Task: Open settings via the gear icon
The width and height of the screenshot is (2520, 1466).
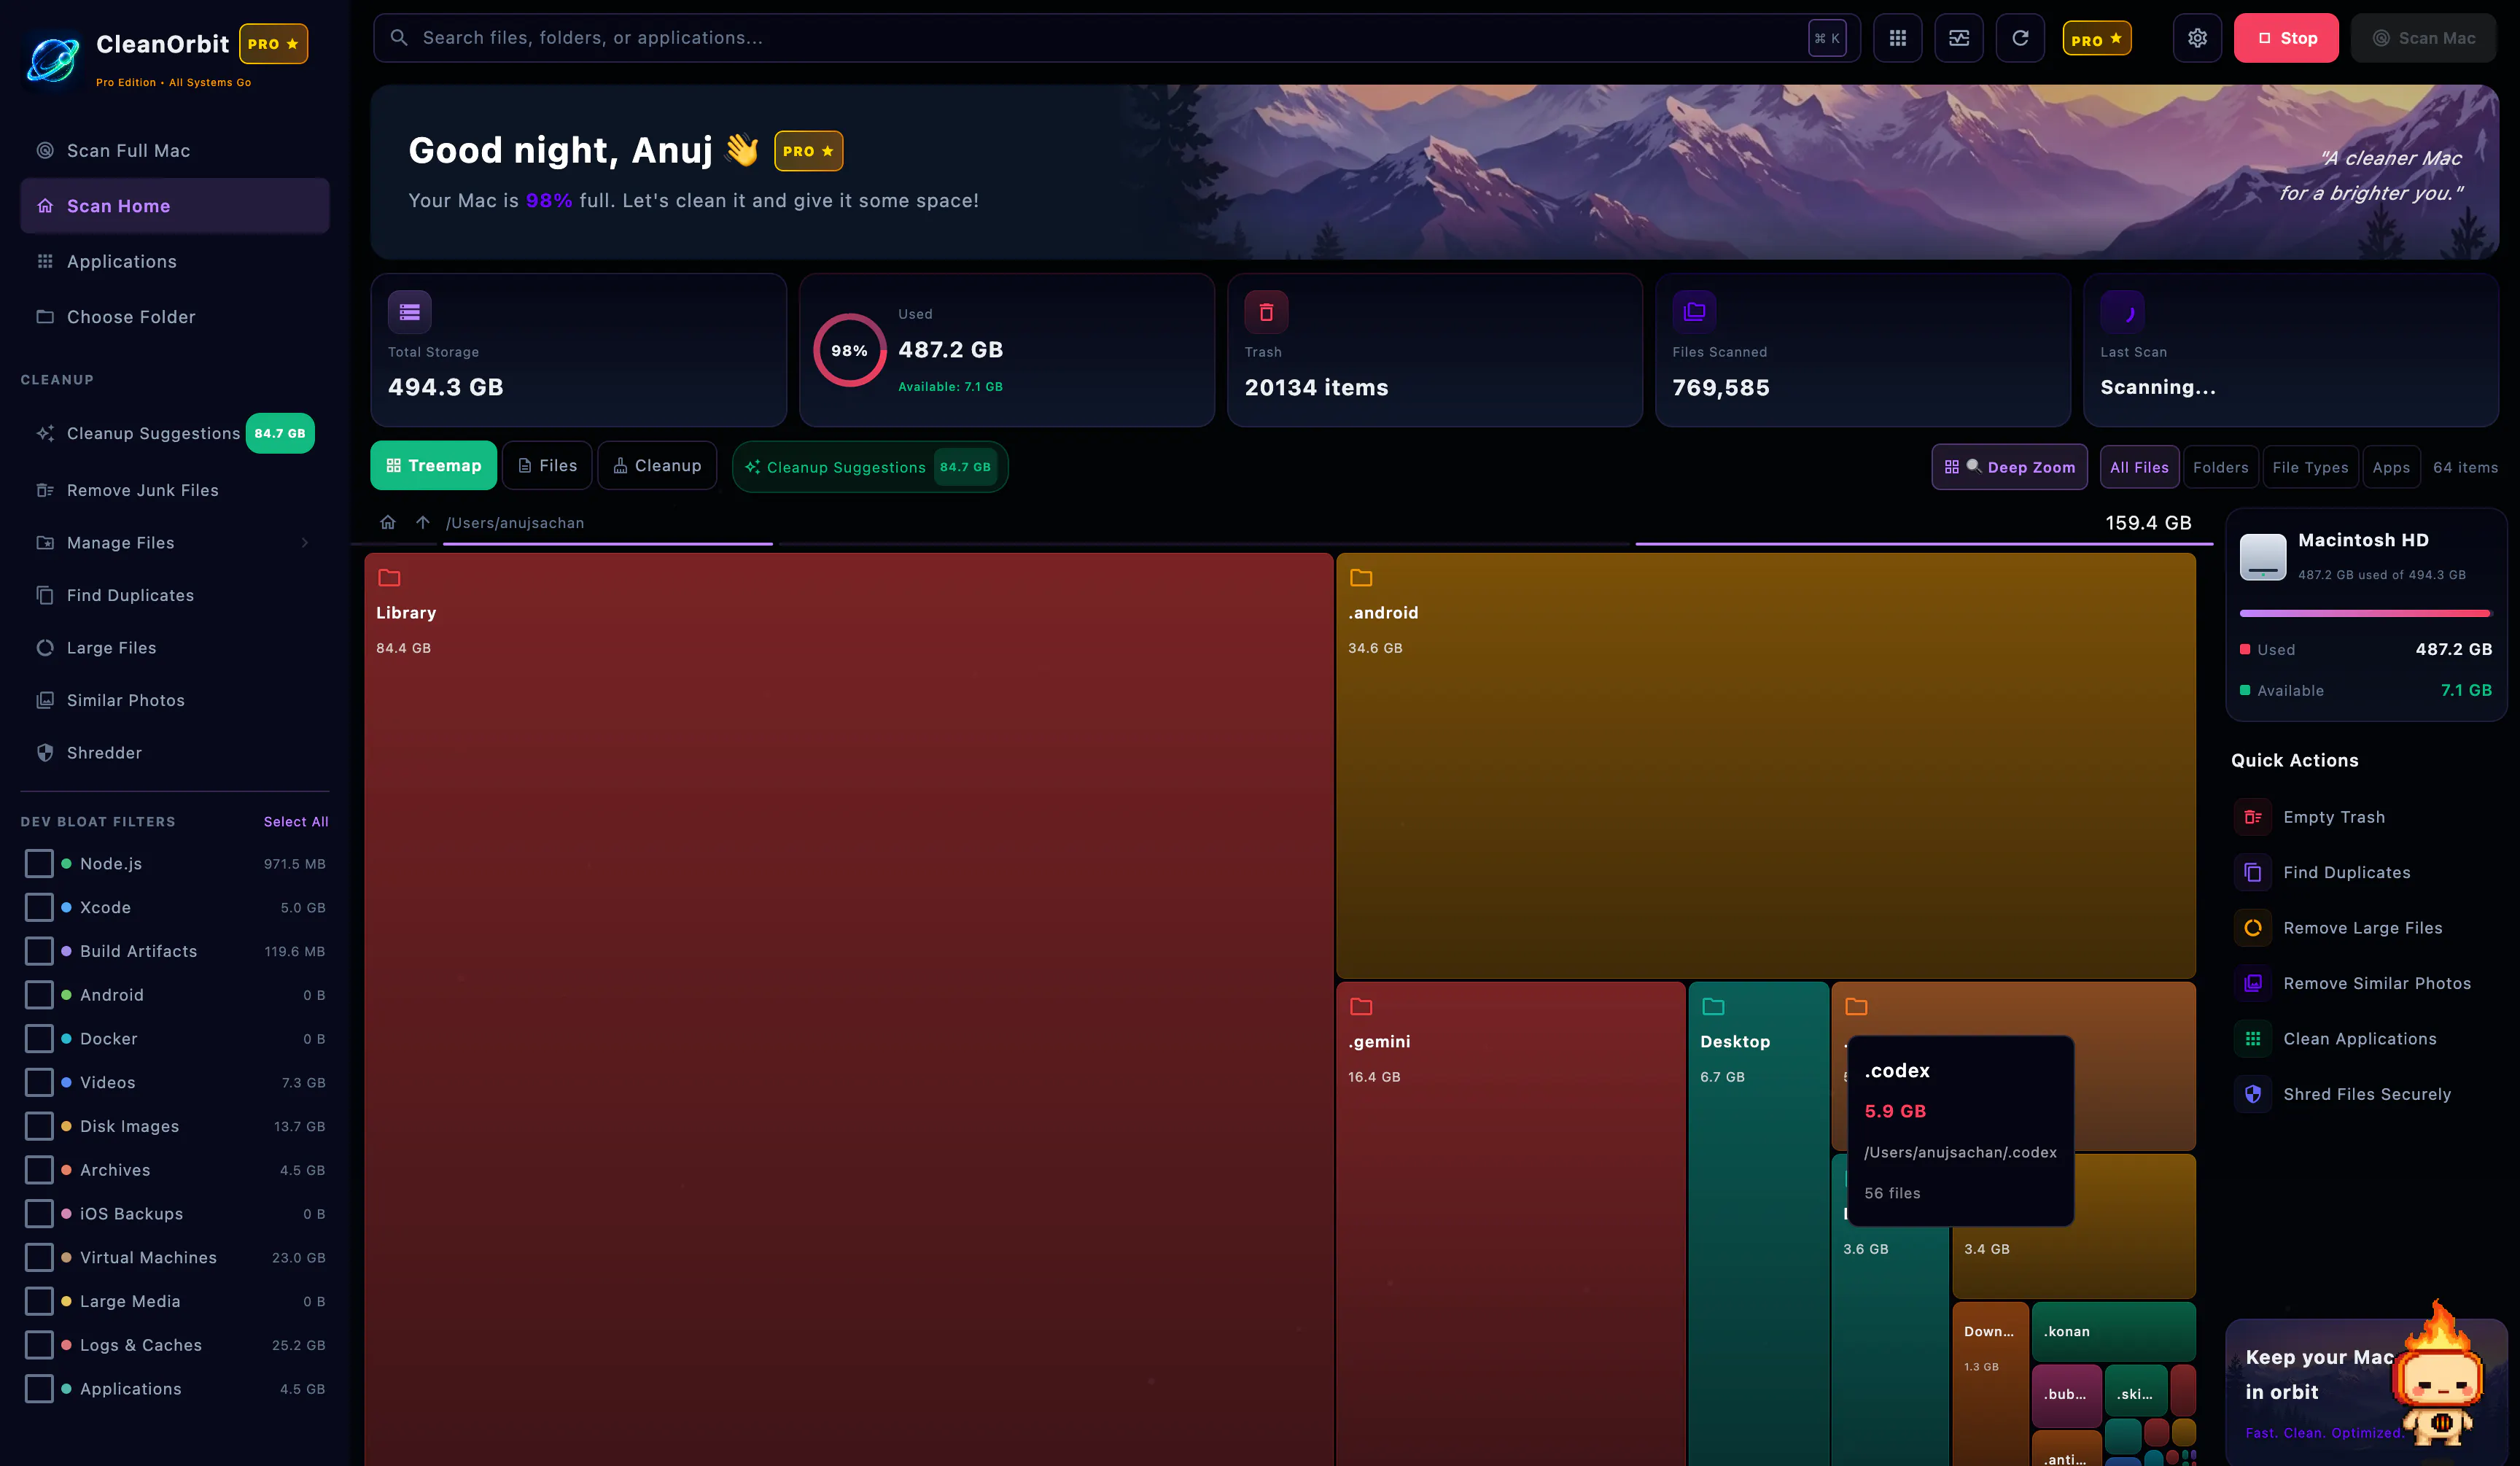Action: tap(2197, 38)
